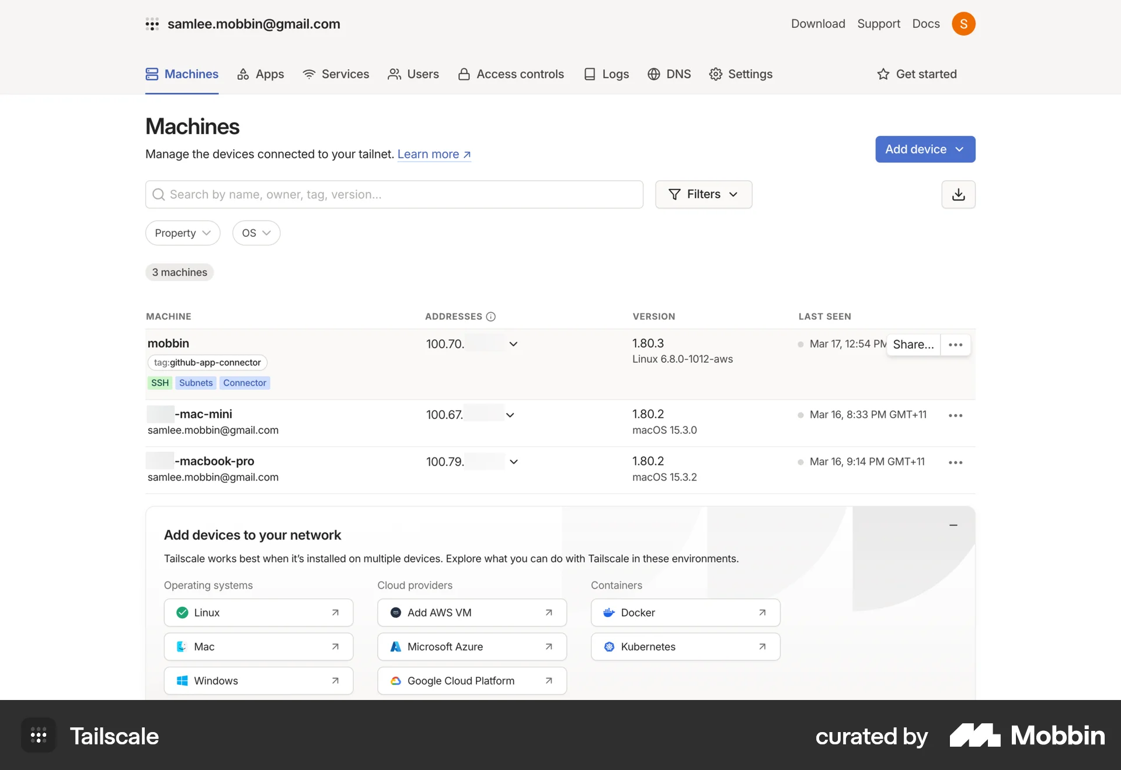
Task: Click the download machines list icon
Action: coord(958,194)
